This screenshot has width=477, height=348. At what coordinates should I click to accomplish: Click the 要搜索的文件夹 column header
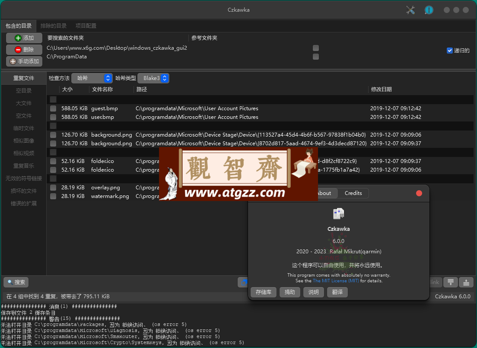[x=65, y=38]
